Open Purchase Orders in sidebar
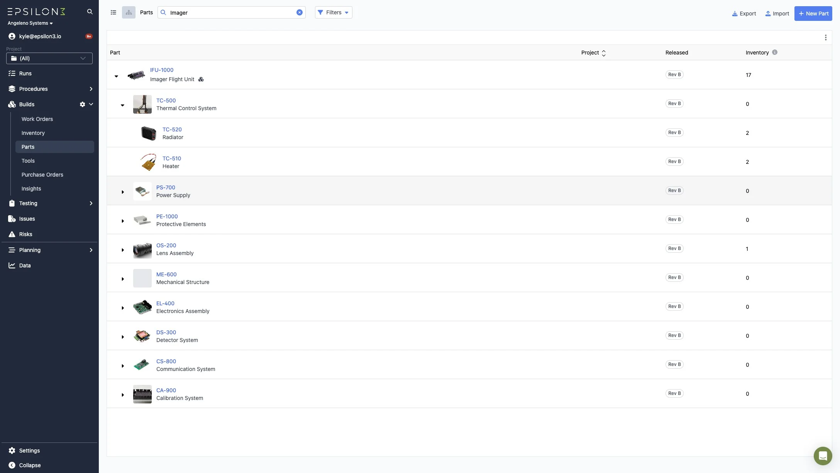The width and height of the screenshot is (840, 473). [x=42, y=175]
